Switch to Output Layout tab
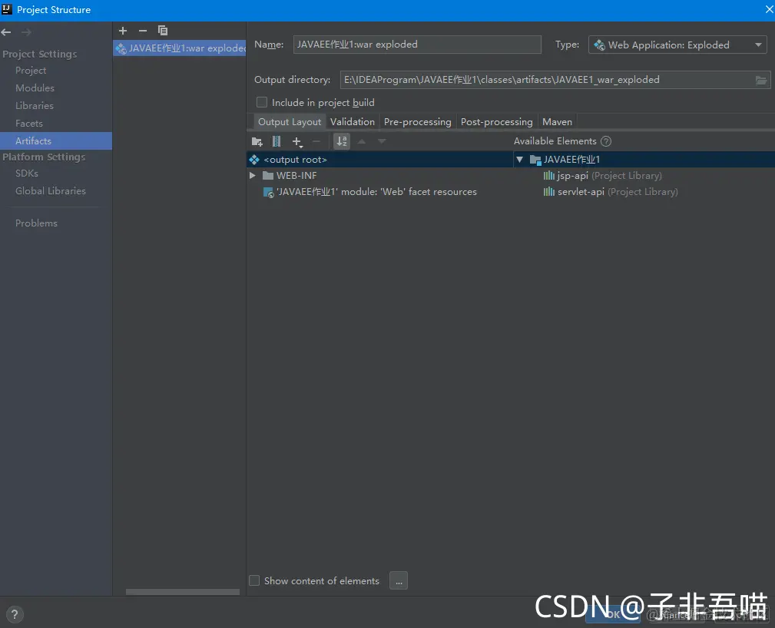The height and width of the screenshot is (628, 775). pyautogui.click(x=290, y=121)
